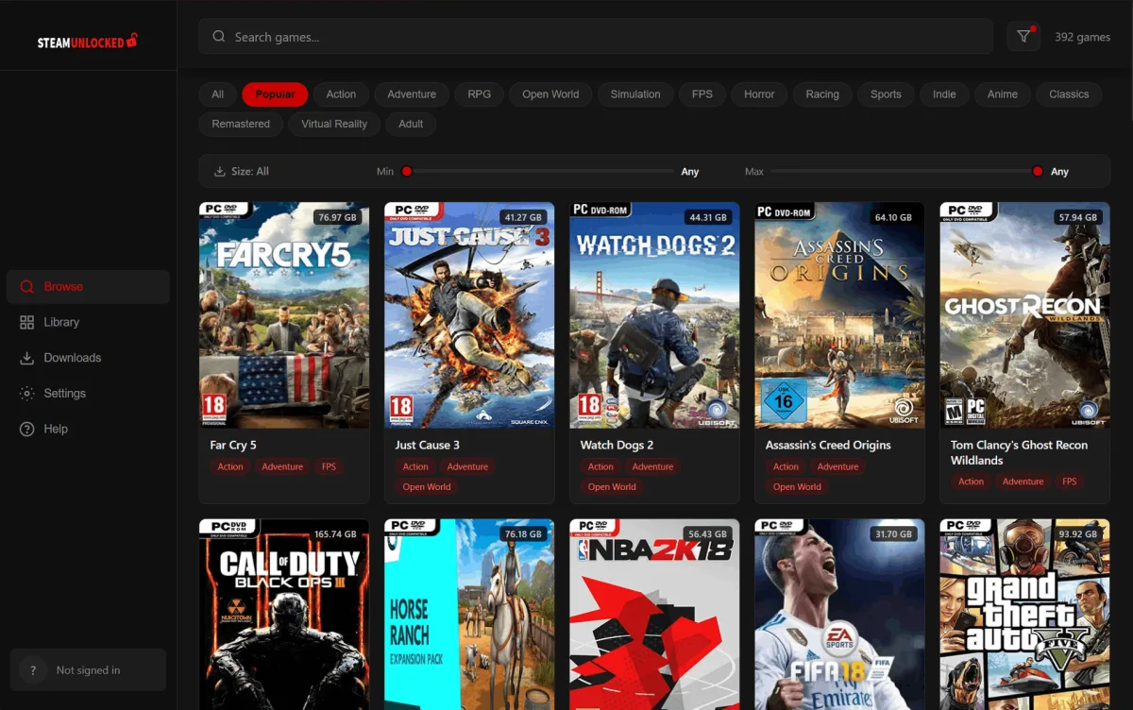This screenshot has height=710, width=1133.
Task: Click the Settings gear icon
Action: click(26, 394)
